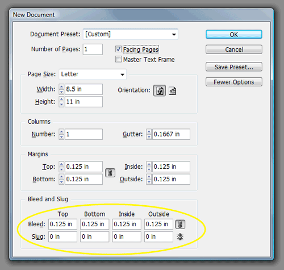Click the Bottom margin stepper arrows
This screenshot has width=284, height=270.
point(61,179)
